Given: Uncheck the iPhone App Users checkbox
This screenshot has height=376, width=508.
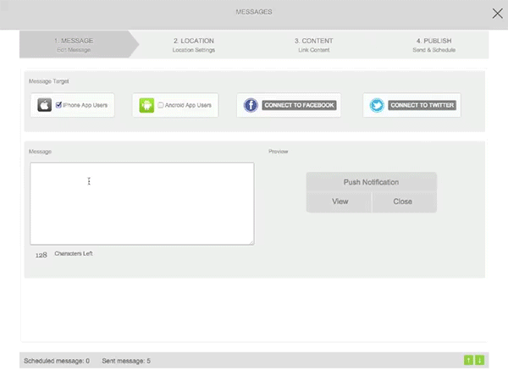Looking at the screenshot, I should (x=58, y=105).
